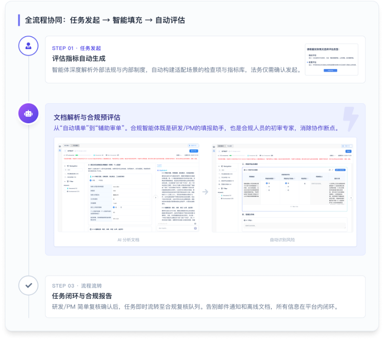This screenshot has width=384, height=341.
Task: Collapse Filter section in 自动识别风险 screenshot
Action: pos(219,189)
